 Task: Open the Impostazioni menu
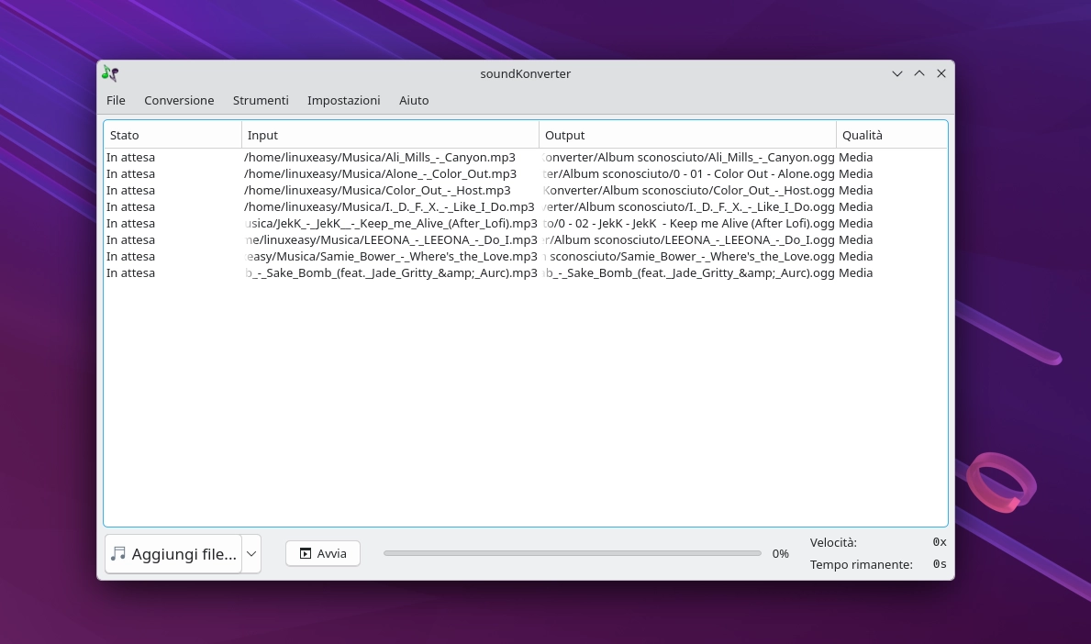(344, 101)
